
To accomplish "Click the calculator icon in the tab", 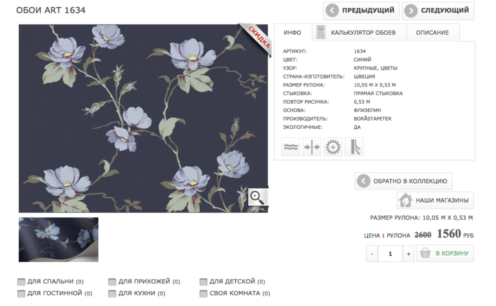I will pos(320,32).
